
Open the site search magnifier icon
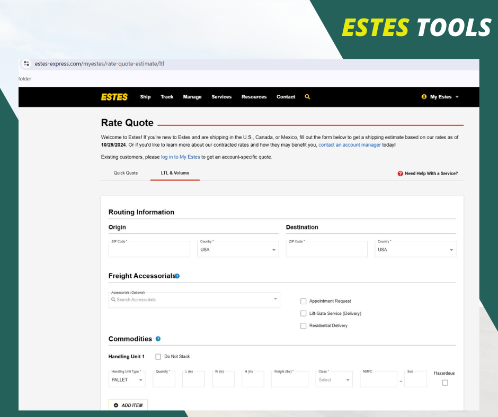coord(307,97)
